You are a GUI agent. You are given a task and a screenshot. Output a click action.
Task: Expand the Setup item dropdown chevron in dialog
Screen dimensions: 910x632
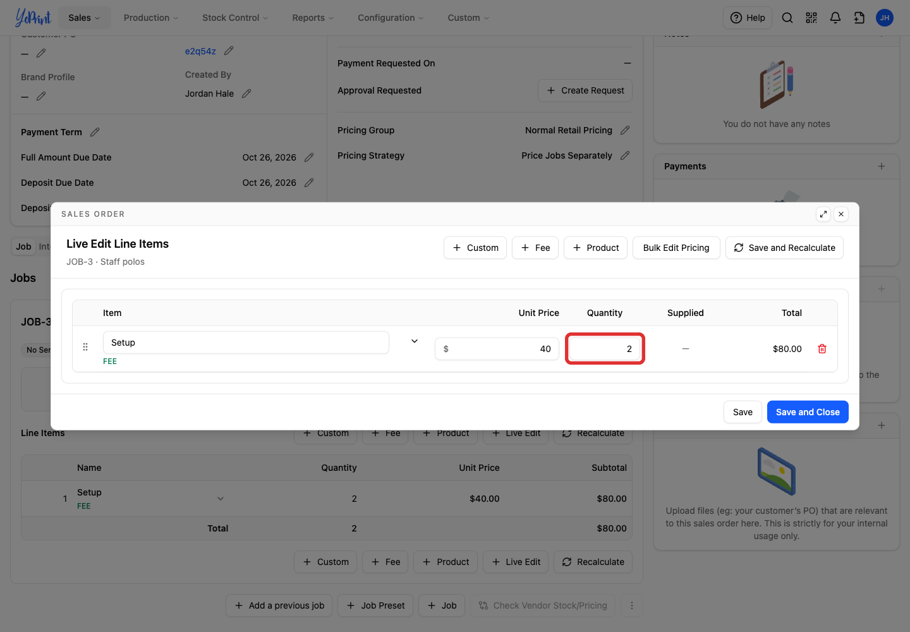pyautogui.click(x=415, y=341)
